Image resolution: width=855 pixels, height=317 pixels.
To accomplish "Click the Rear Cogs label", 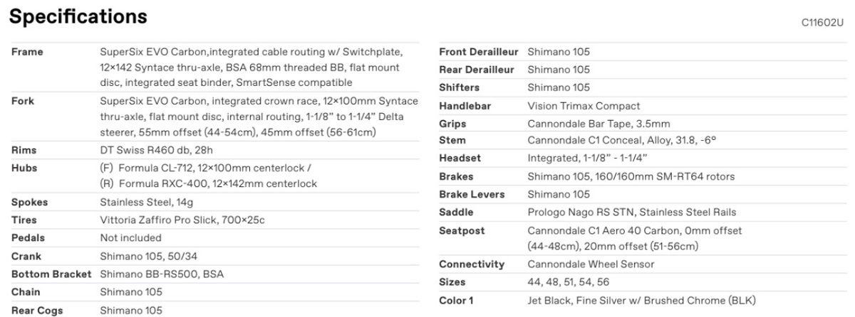I will click(36, 311).
